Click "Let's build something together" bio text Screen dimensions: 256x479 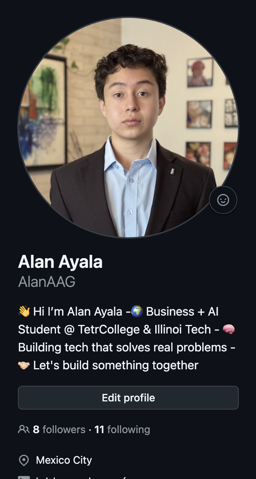116,365
